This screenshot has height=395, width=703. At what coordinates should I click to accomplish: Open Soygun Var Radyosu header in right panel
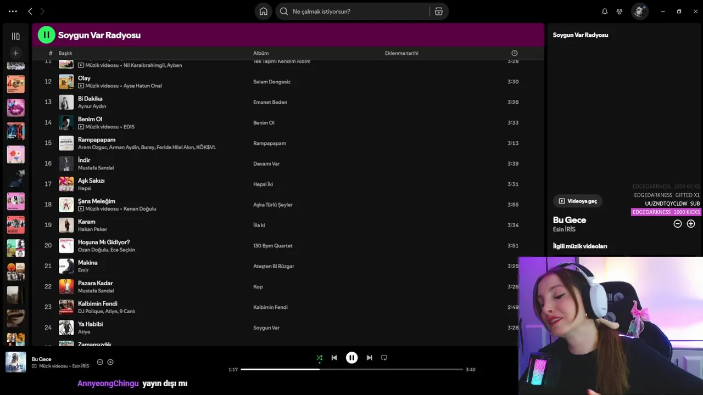pyautogui.click(x=580, y=35)
